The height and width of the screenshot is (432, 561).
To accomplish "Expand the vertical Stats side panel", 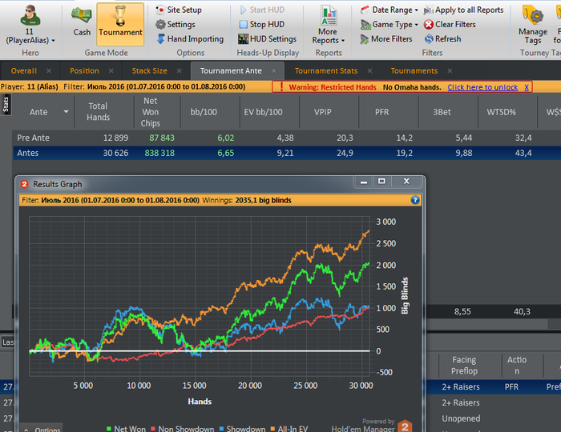I will (x=6, y=105).
